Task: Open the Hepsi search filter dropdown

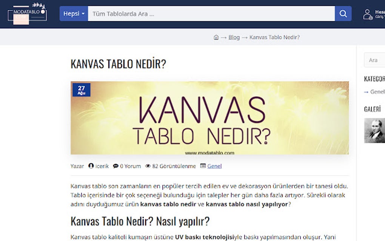Action: (73, 14)
